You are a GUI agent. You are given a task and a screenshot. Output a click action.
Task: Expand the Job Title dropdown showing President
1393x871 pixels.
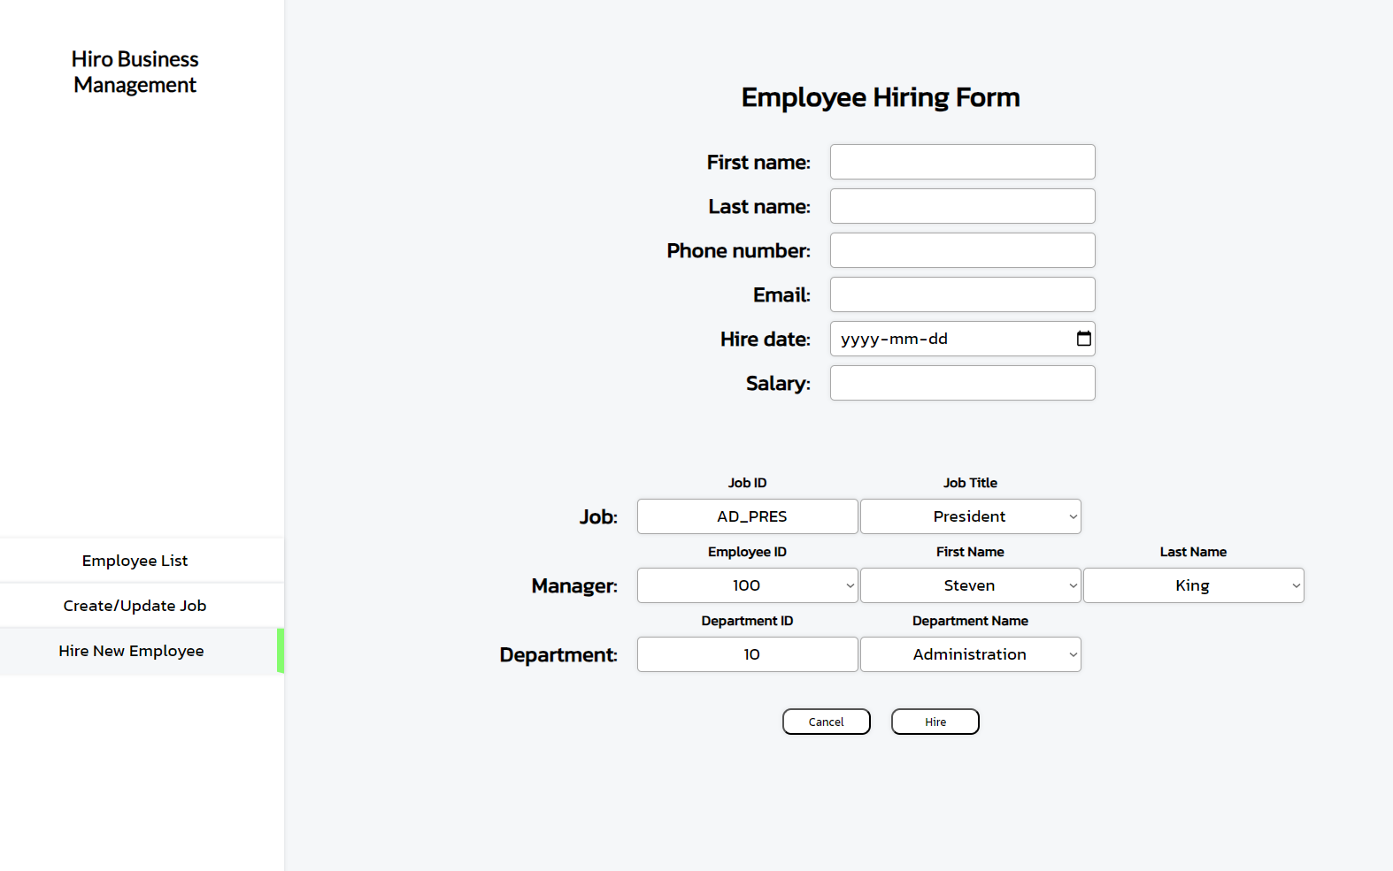(970, 516)
